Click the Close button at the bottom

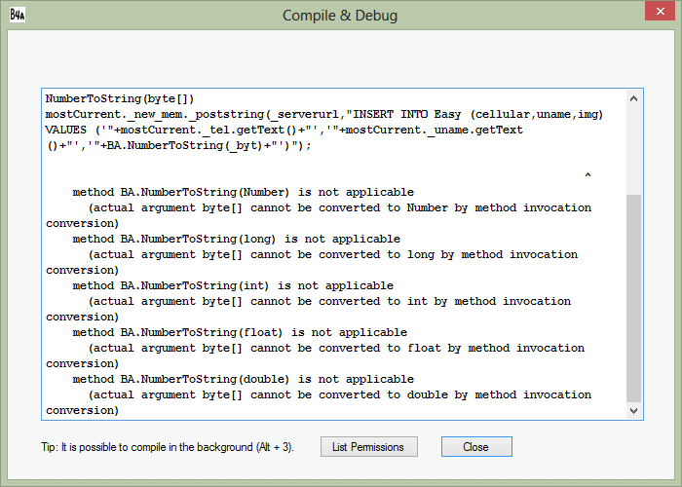[x=476, y=446]
